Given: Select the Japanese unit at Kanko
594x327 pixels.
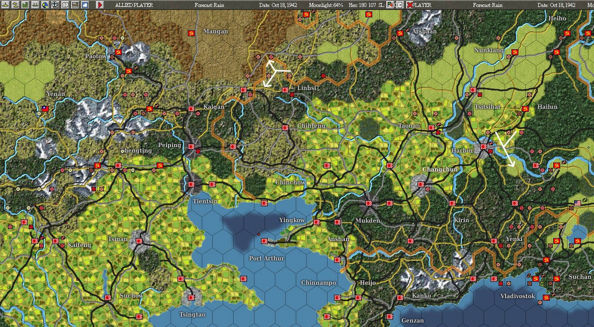Looking at the screenshot, I should tap(400, 298).
